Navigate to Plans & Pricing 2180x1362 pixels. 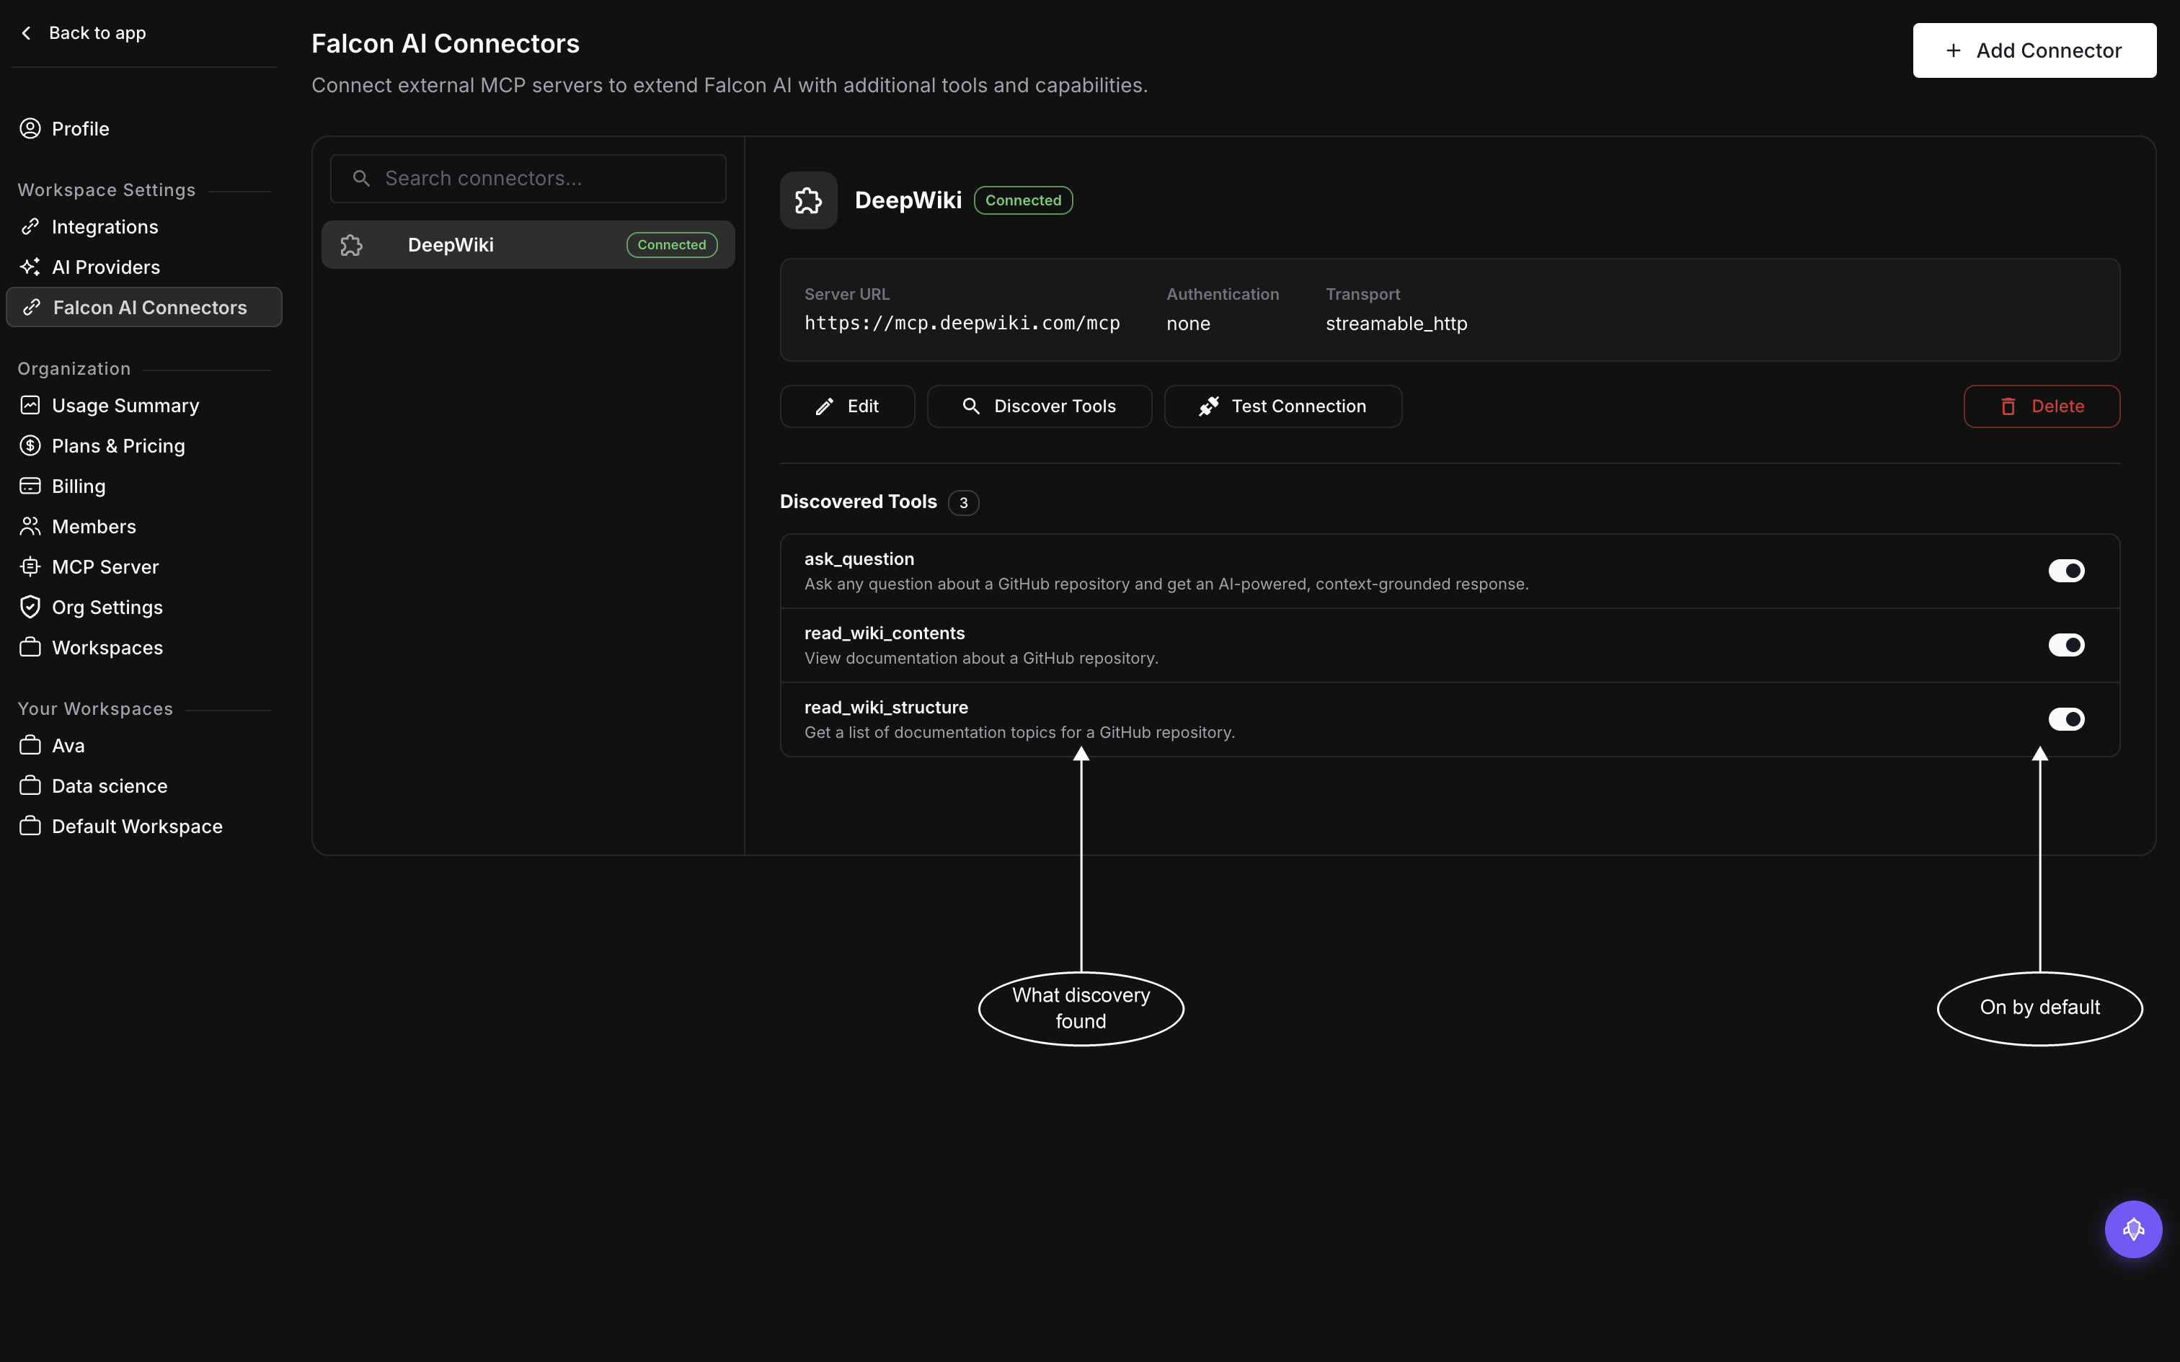(x=144, y=446)
